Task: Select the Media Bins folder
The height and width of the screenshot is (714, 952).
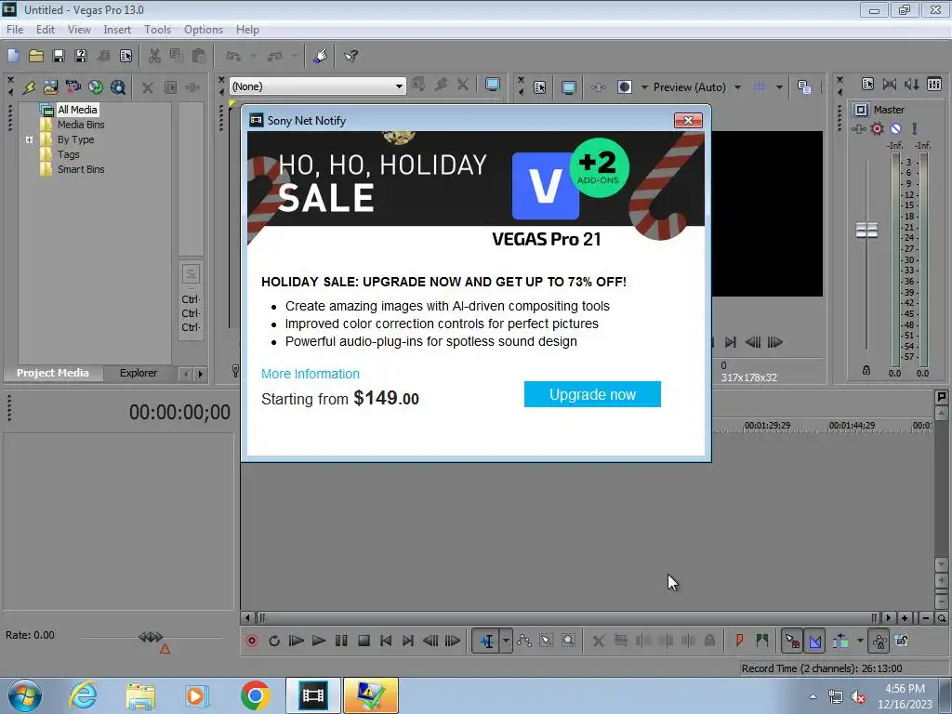Action: coord(81,125)
